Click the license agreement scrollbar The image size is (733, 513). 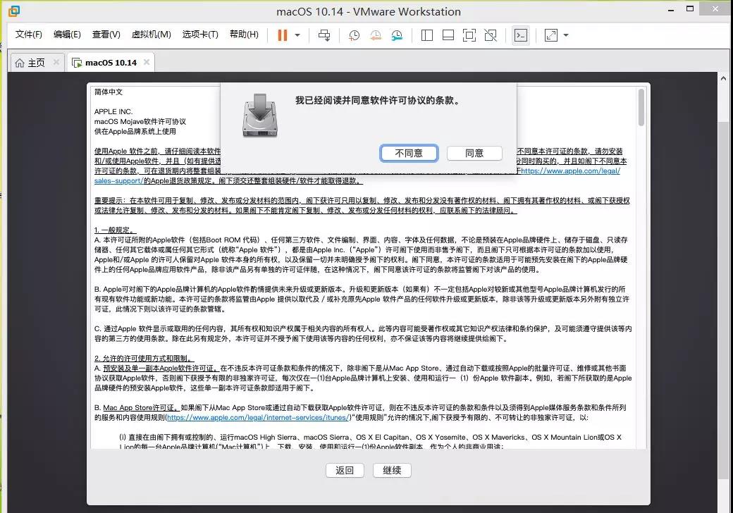pos(641,108)
